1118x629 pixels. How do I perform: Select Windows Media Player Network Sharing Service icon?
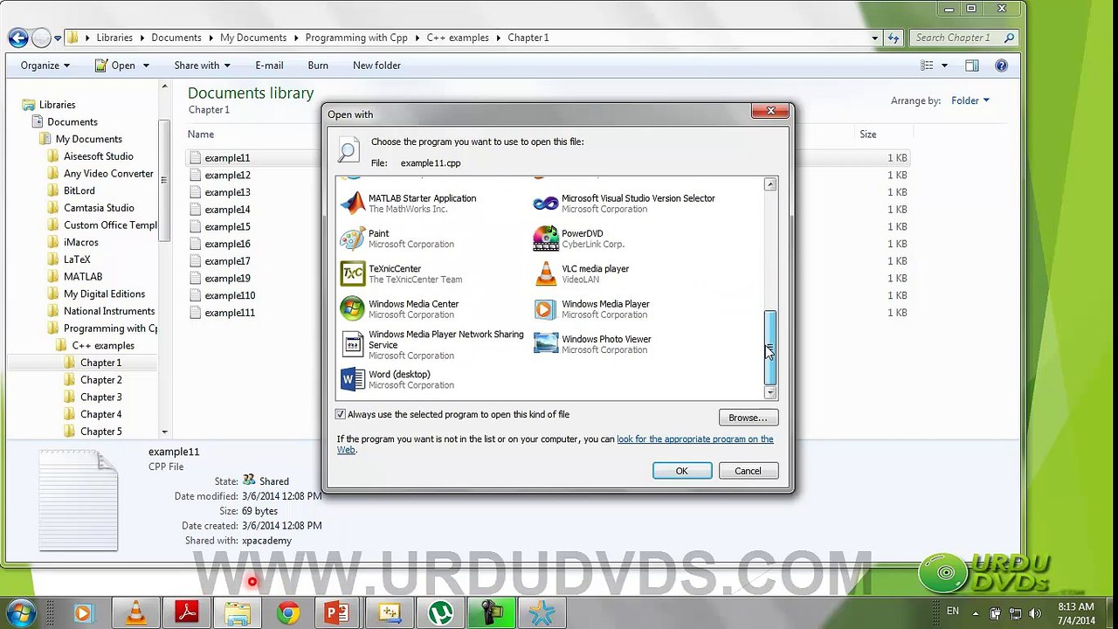(x=352, y=344)
